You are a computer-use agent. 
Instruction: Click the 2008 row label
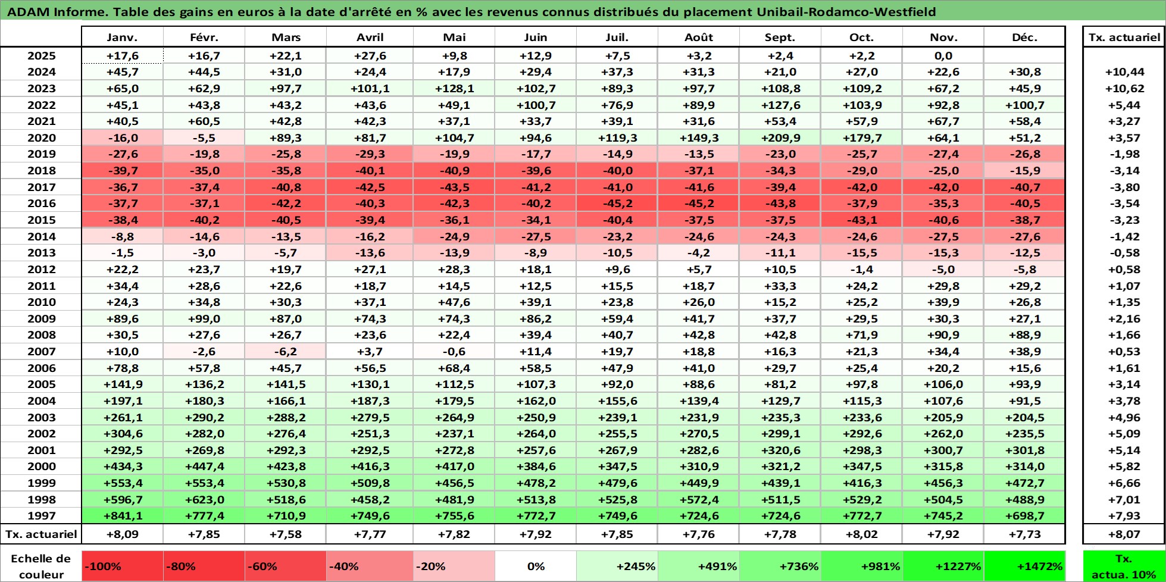click(41, 335)
